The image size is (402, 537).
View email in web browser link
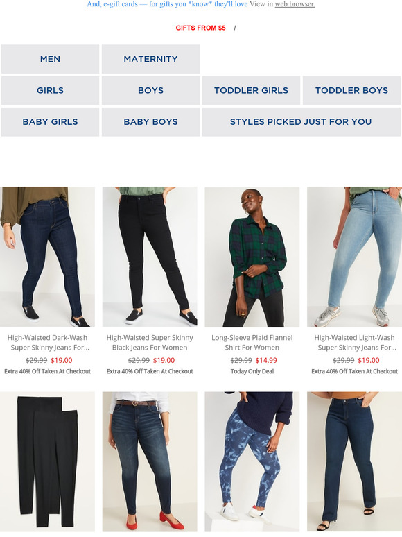295,4
